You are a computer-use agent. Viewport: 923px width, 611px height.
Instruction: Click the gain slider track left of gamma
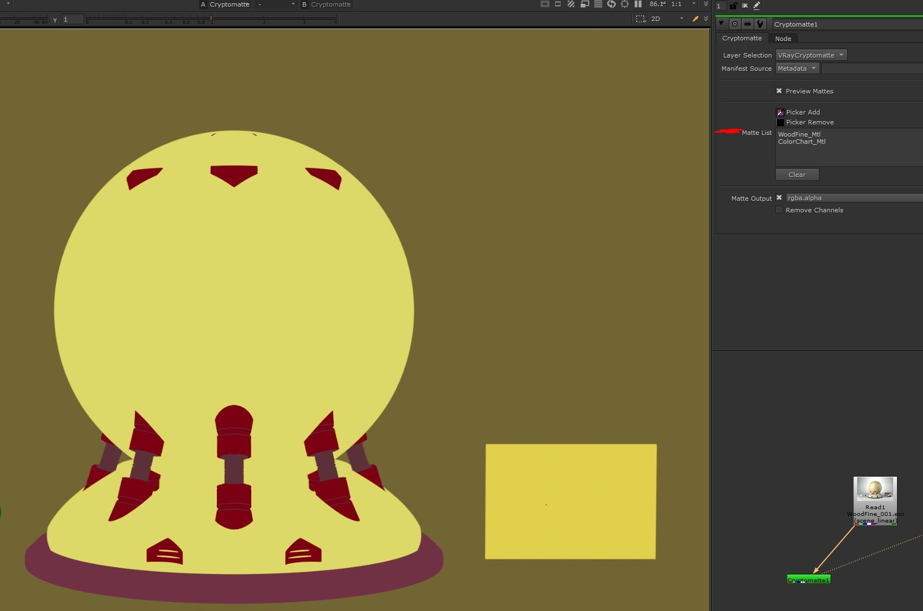click(x=24, y=19)
